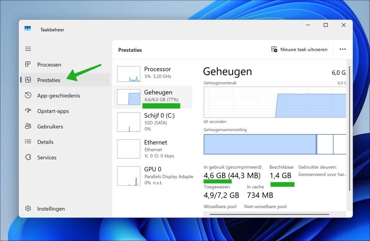The height and width of the screenshot is (241, 370).
Task: Click the Processen sidebar icon
Action: (x=28, y=64)
